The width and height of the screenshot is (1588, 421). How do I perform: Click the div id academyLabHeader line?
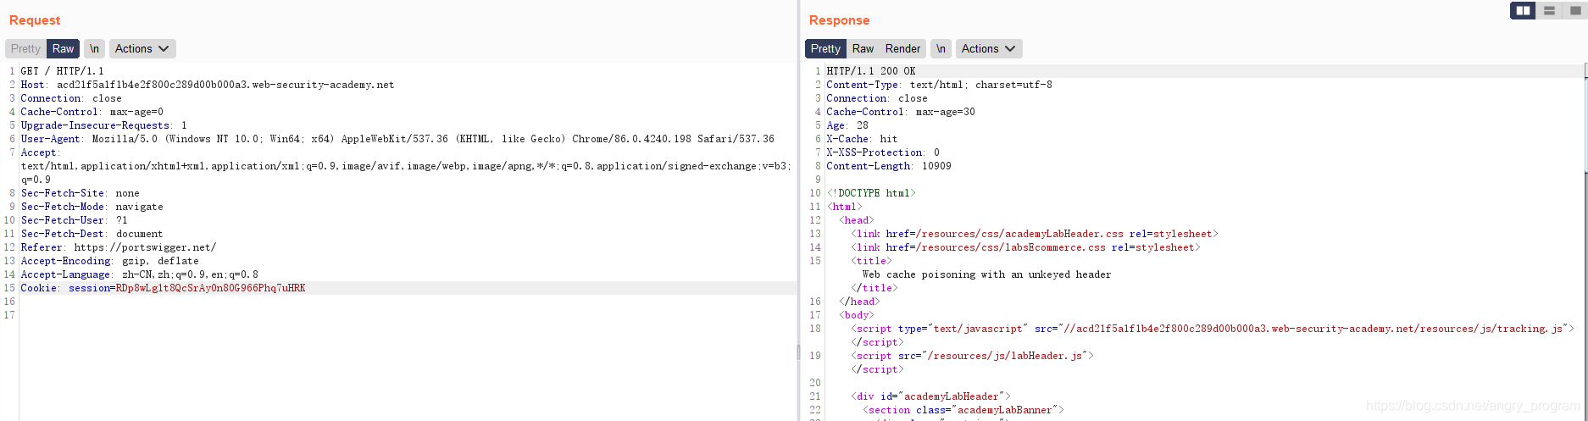point(930,396)
